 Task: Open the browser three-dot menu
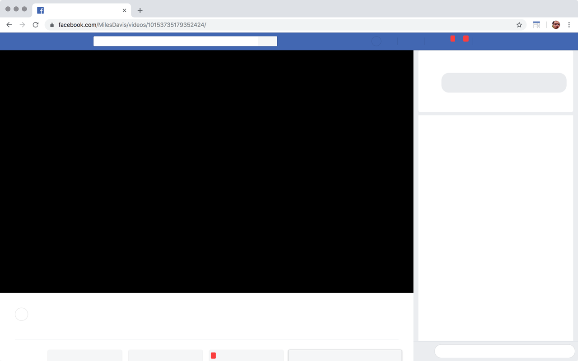(569, 25)
